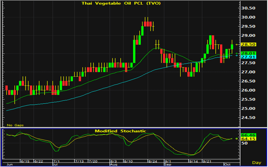Image resolution: width=268 pixels, height=167 pixels.
Task: Click the 8/10 date marker
Action: (x=128, y=161)
